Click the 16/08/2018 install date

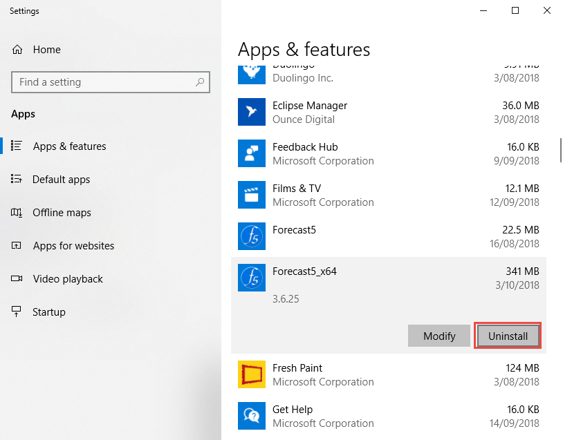coord(514,244)
